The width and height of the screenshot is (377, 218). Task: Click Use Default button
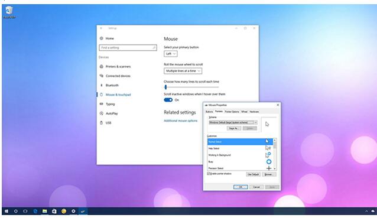coord(253,174)
